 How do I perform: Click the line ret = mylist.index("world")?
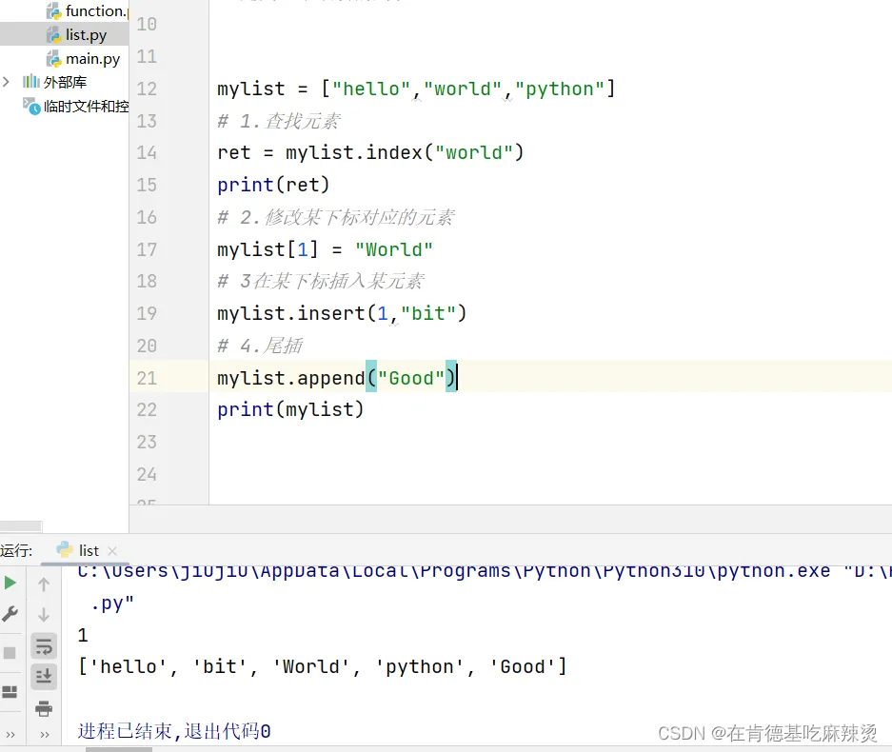coord(370,152)
